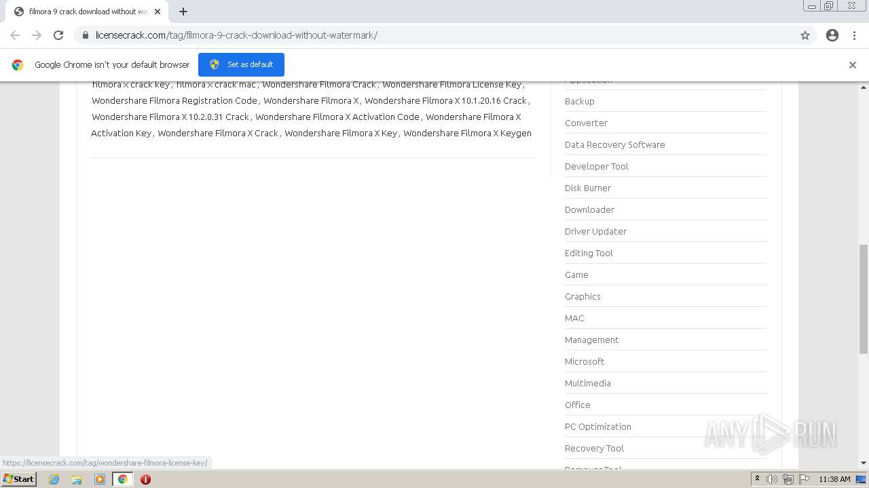Follow Wondershare Filmora X Activation Code tag
This screenshot has height=488, width=869.
tap(337, 117)
